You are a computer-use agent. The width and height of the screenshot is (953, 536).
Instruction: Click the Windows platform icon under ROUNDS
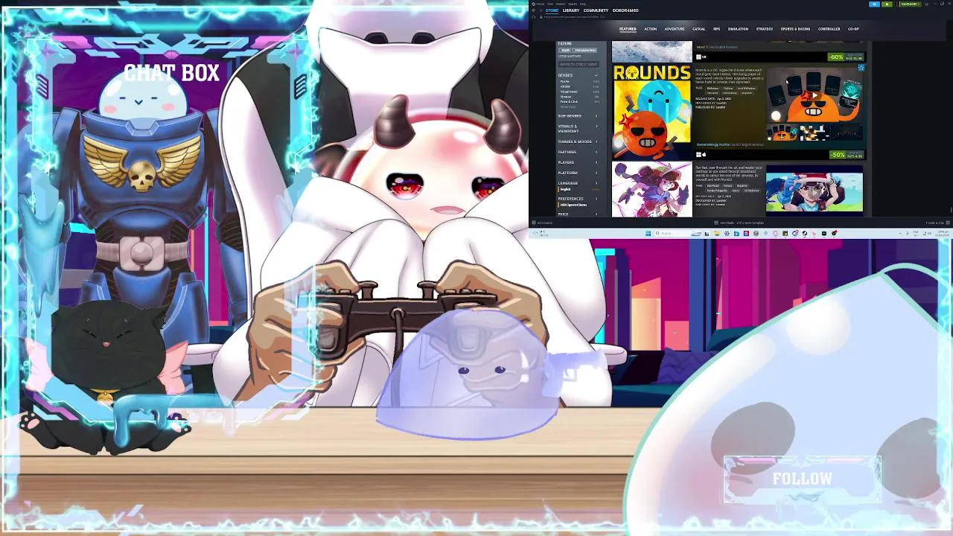(x=698, y=155)
